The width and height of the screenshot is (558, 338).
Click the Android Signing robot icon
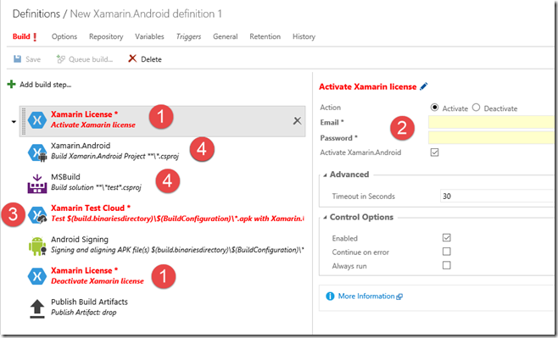coord(37,247)
